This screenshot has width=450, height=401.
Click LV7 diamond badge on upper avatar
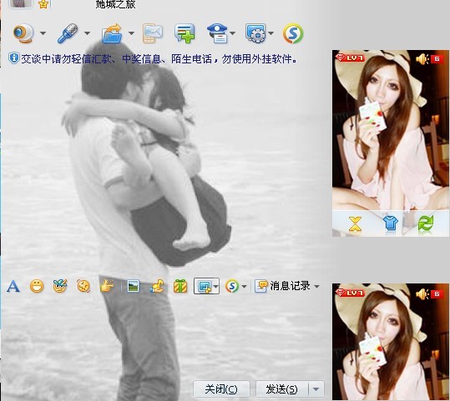point(350,58)
